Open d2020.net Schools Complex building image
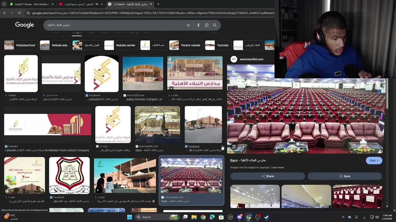Viewport: 396px width, 222px height. (x=143, y=73)
